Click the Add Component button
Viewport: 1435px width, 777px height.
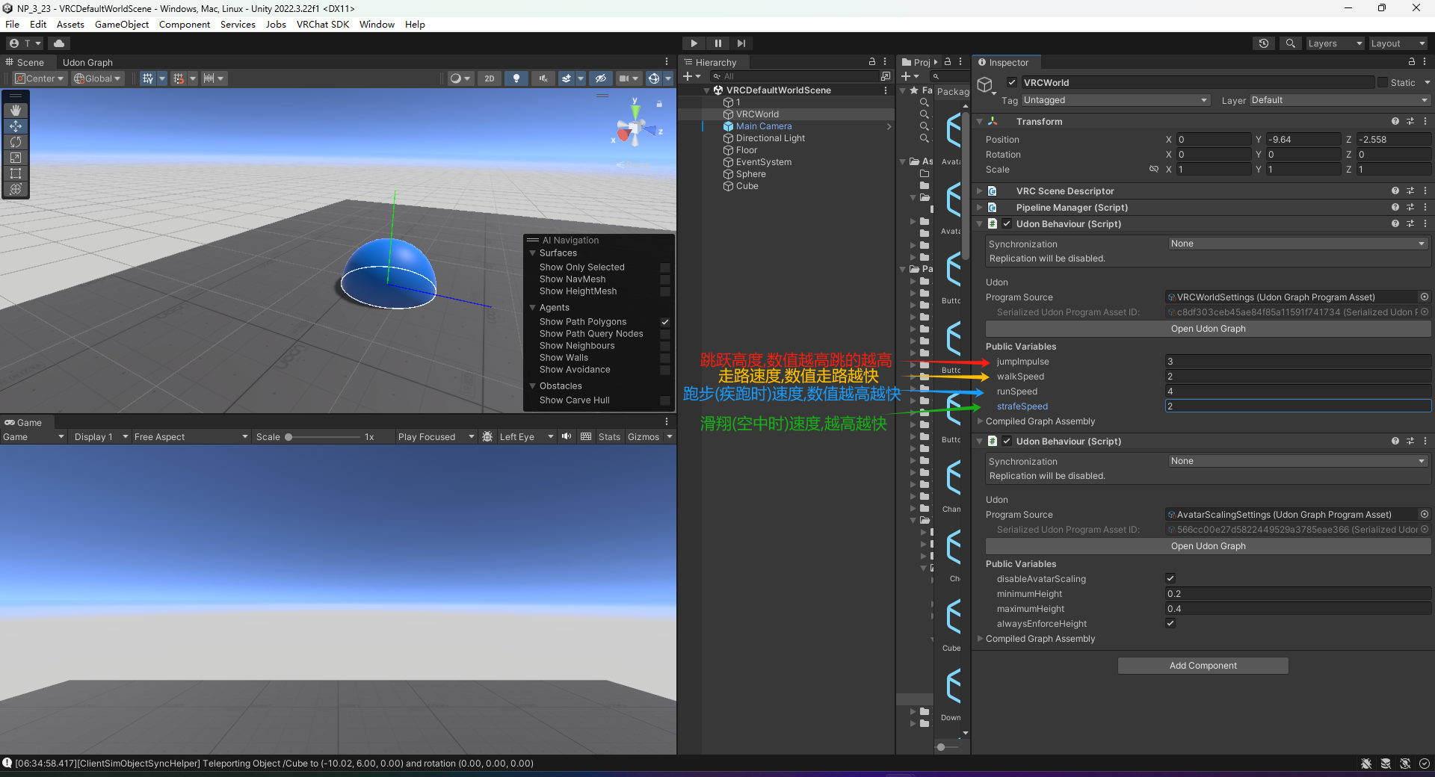pos(1203,666)
